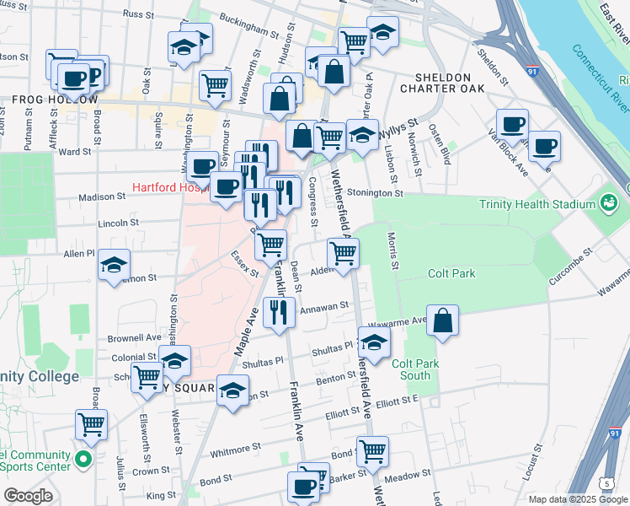Click the green Trinity Health Stadium pin

click(606, 203)
